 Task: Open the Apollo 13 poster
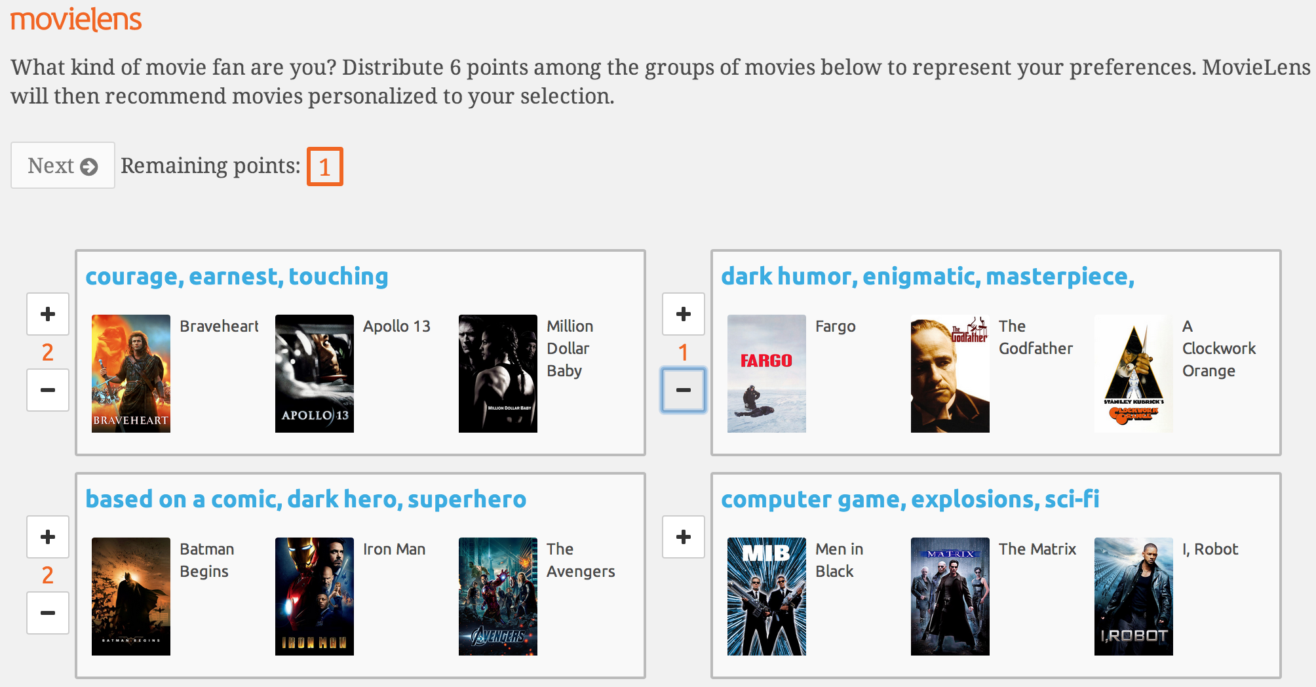pyautogui.click(x=315, y=374)
